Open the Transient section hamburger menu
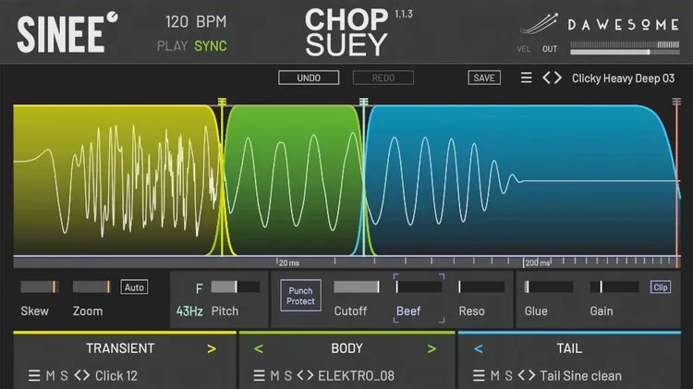The image size is (693, 389). point(34,376)
